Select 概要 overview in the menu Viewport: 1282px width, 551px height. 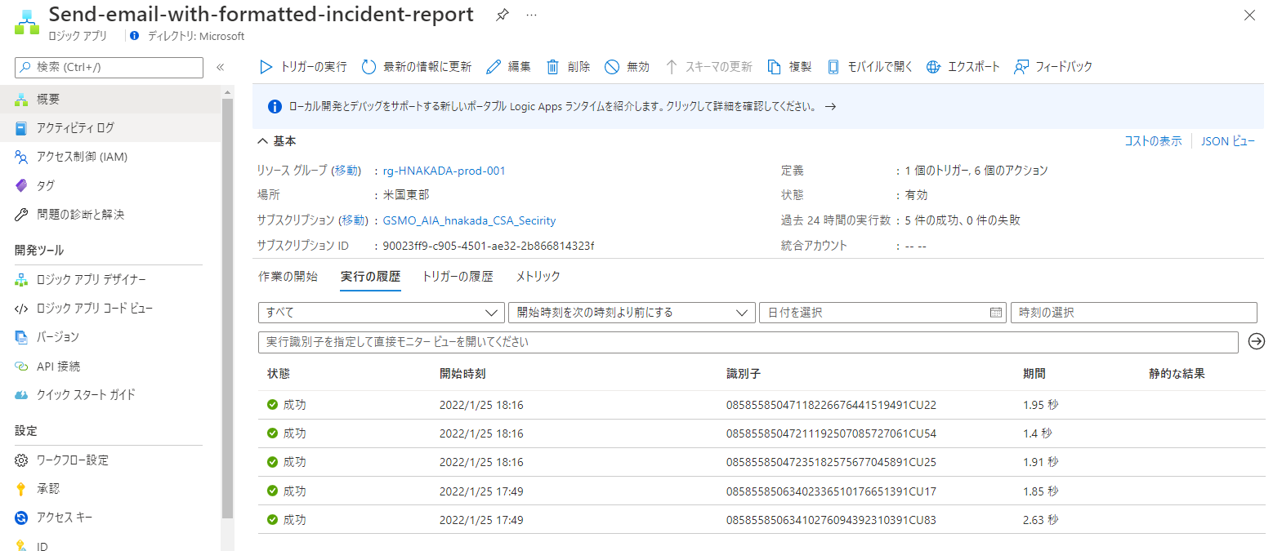(110, 99)
